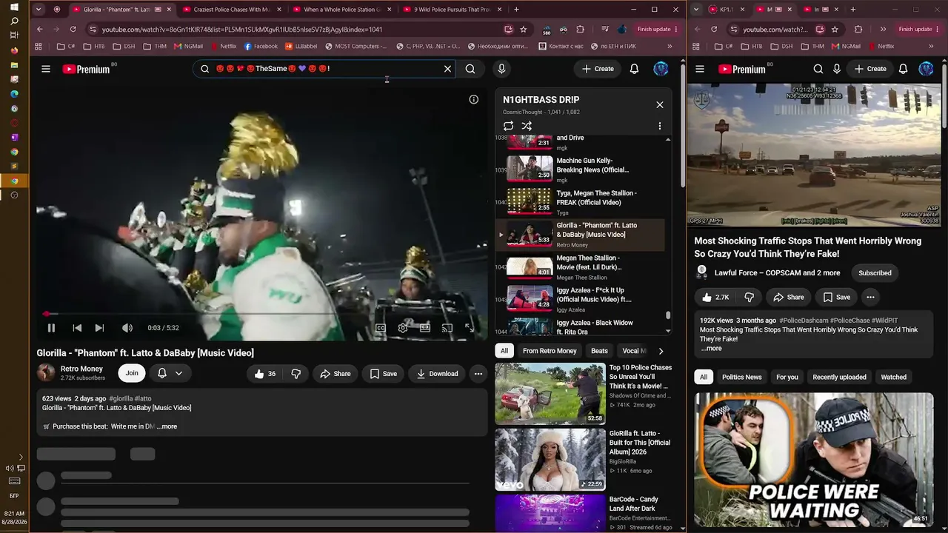Open the player settings gear
This screenshot has height=533, width=948.
tap(403, 328)
